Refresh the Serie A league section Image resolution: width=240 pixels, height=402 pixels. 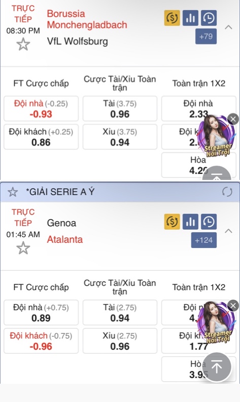click(x=227, y=192)
